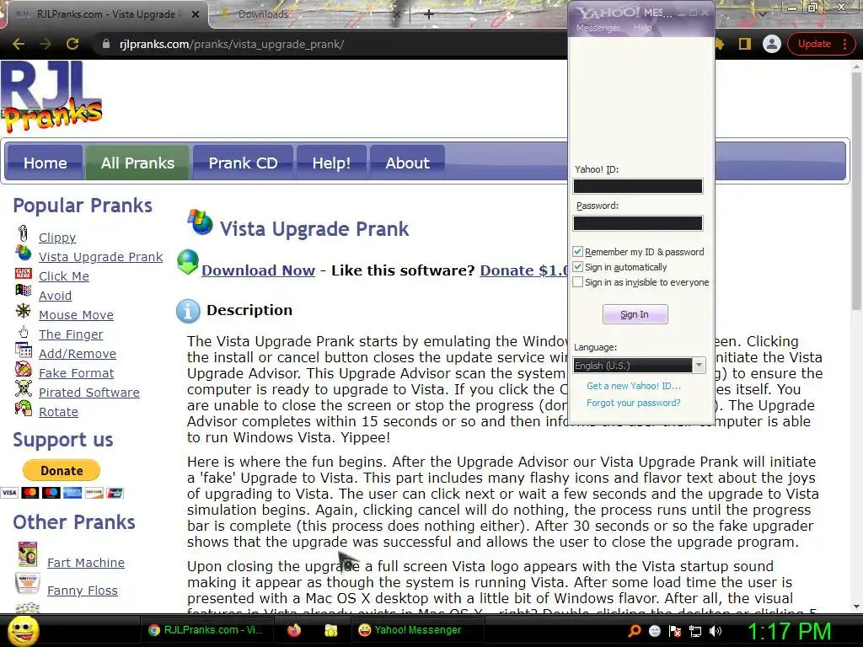Click the Sign In button
The width and height of the screenshot is (863, 647).
(635, 314)
